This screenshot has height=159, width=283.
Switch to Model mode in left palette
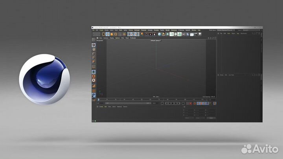(94, 45)
